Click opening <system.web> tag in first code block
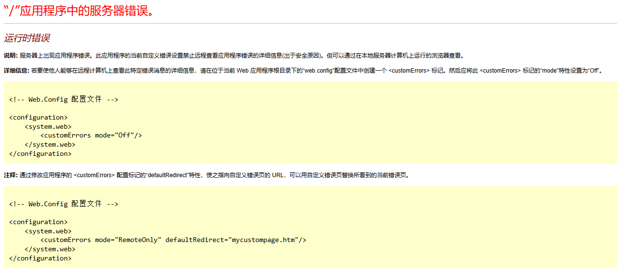The image size is (617, 274). [48, 126]
